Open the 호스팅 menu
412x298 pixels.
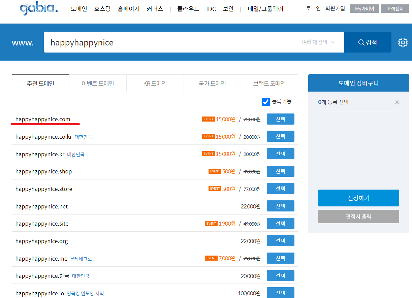pyautogui.click(x=102, y=9)
